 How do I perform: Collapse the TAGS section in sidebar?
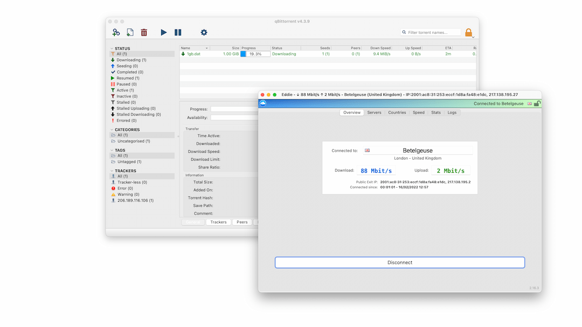click(112, 151)
